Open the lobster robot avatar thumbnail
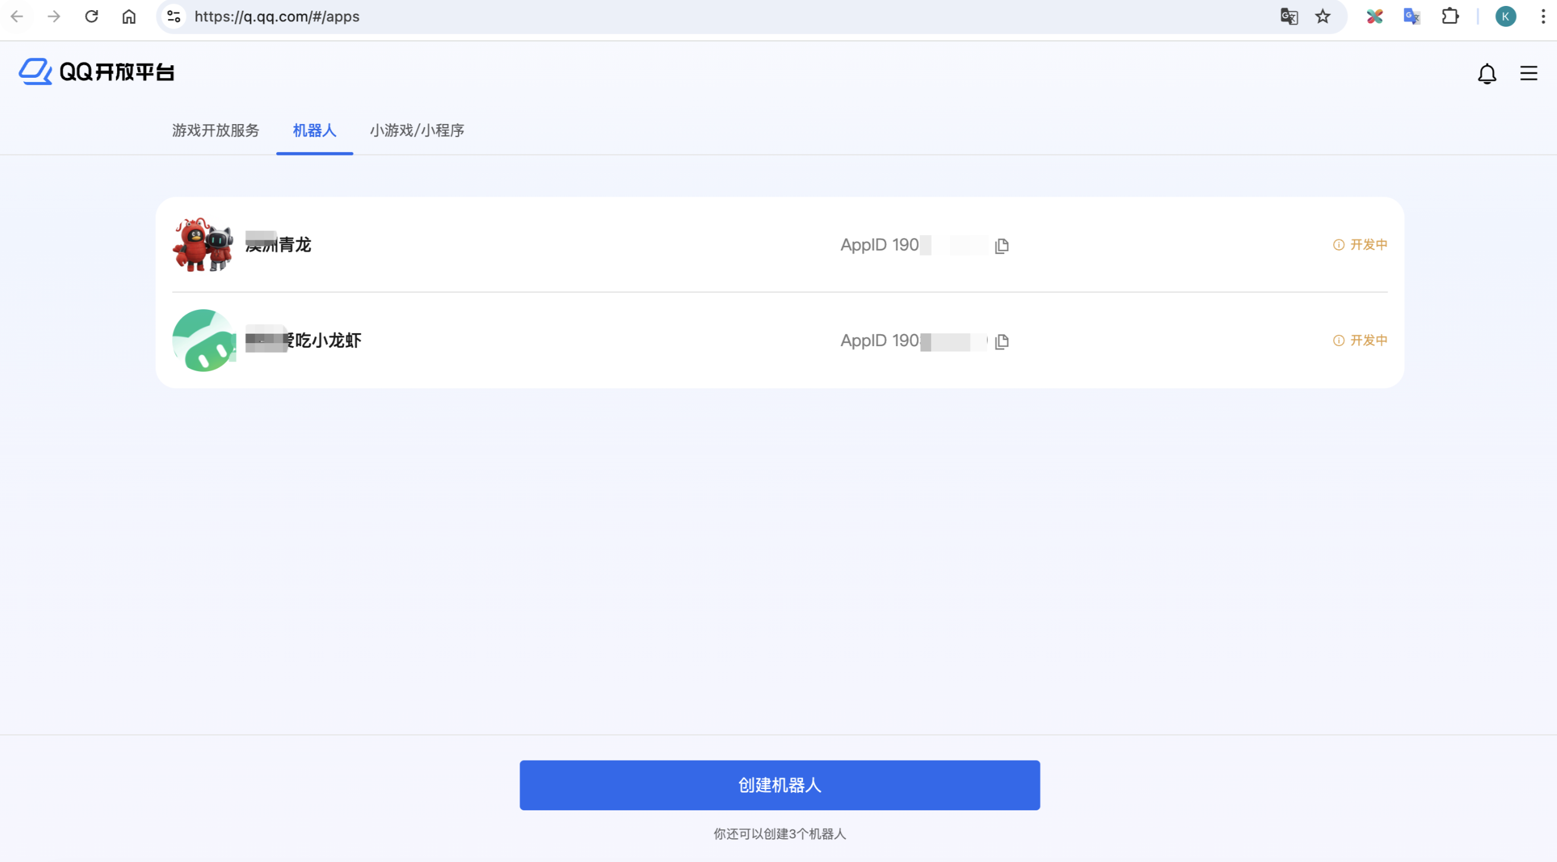Screen dimensions: 1557x862 (x=203, y=245)
